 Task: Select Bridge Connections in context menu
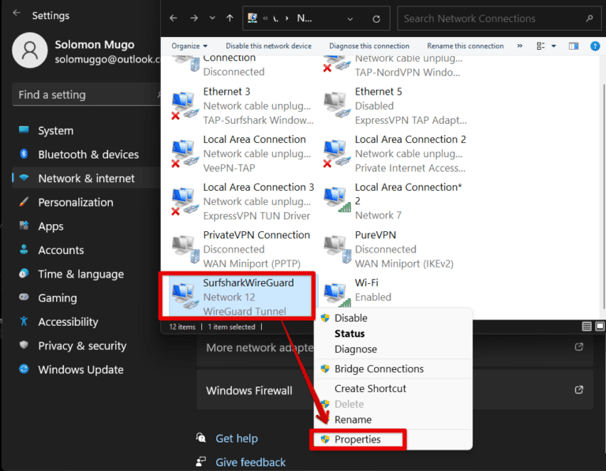(x=379, y=369)
